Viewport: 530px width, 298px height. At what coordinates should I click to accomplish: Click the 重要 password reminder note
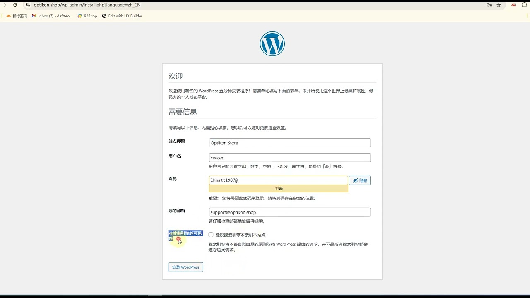click(x=263, y=198)
